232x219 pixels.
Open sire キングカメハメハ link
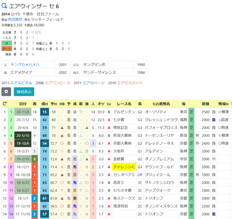click(25, 64)
